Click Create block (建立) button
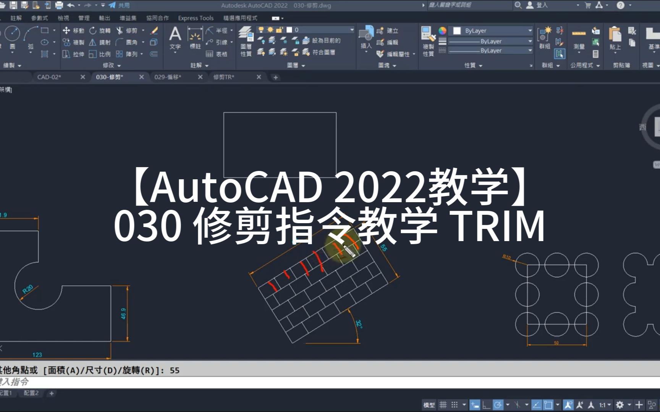The image size is (660, 412). click(387, 31)
